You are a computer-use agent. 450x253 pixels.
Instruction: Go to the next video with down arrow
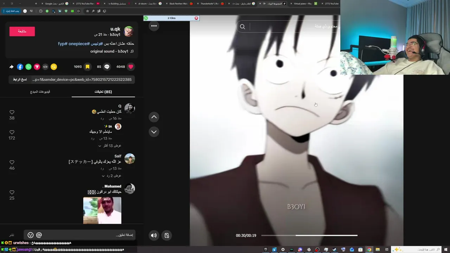click(154, 132)
